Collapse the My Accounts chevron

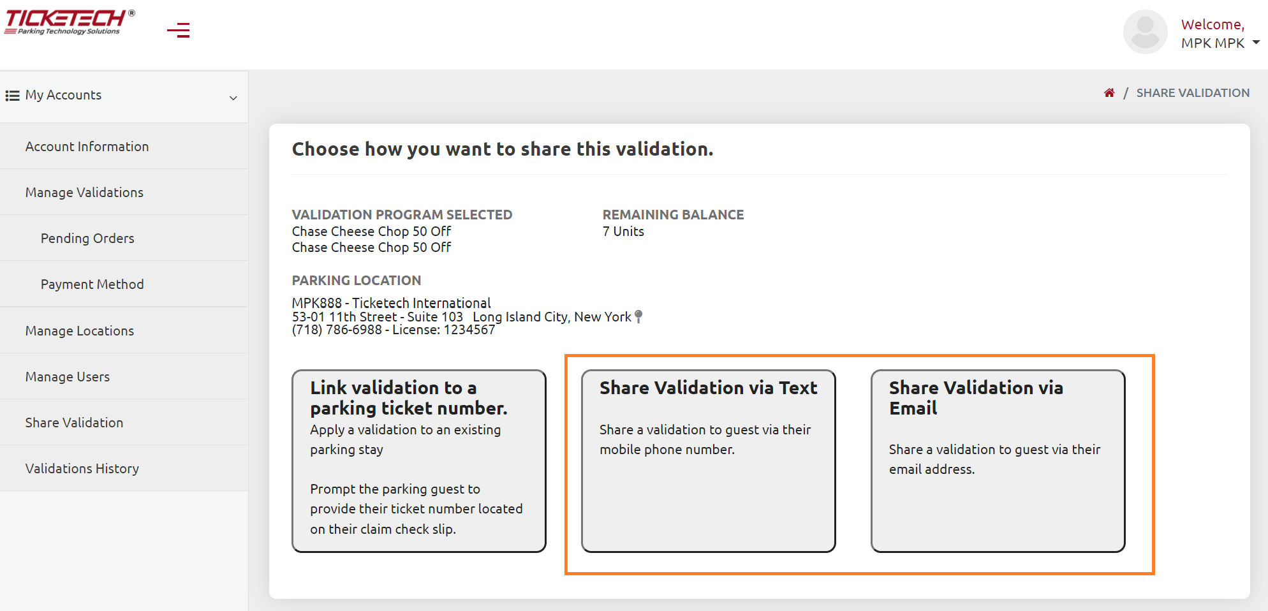(233, 98)
